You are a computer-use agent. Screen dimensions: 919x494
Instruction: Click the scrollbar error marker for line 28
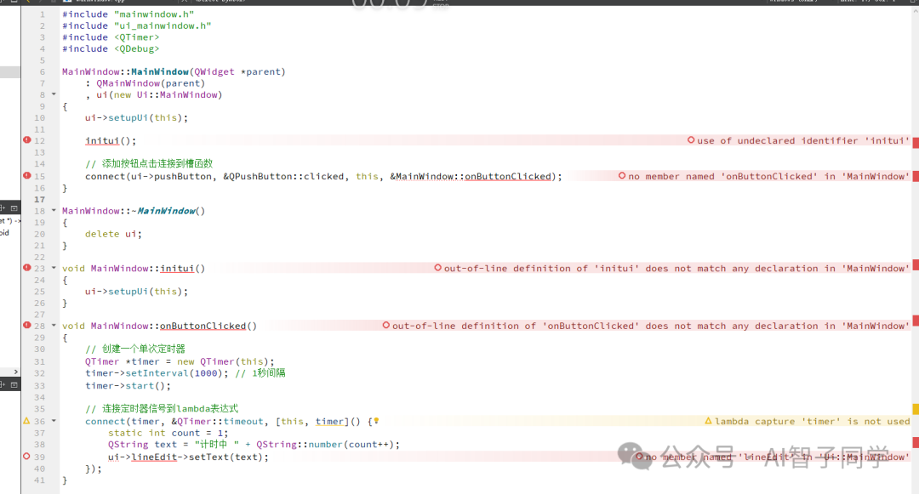click(x=916, y=321)
